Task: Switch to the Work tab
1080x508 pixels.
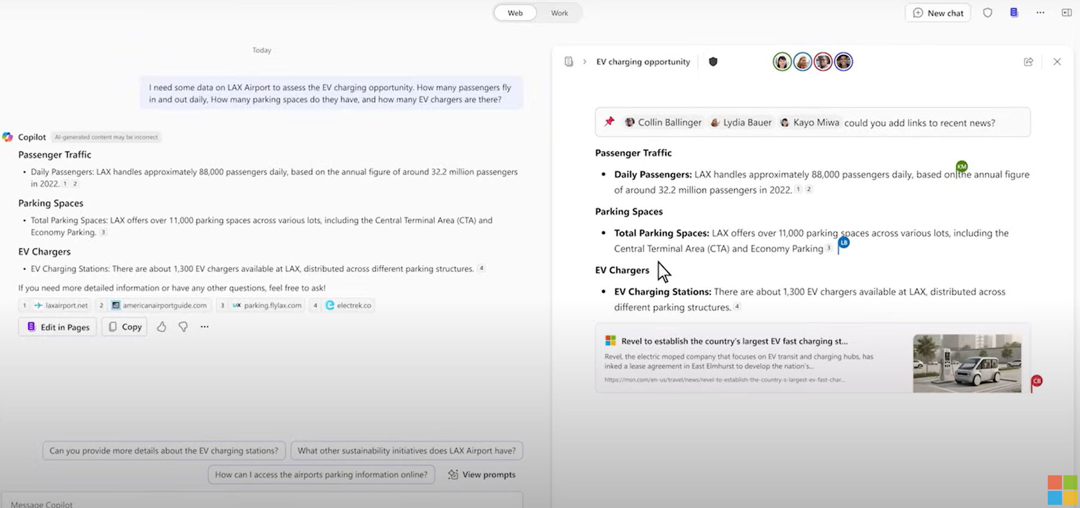Action: [x=559, y=13]
